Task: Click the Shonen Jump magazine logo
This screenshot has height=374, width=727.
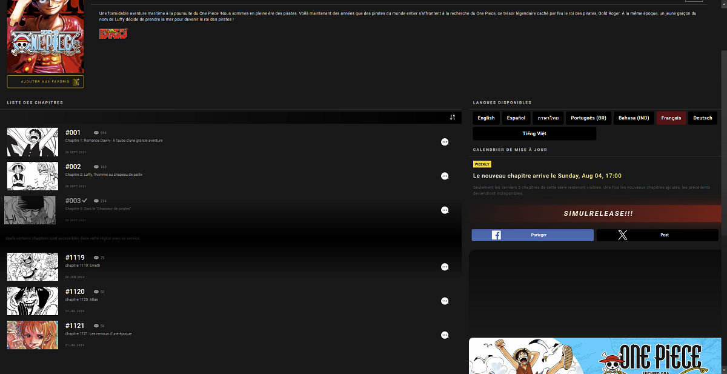Action: coord(113,33)
